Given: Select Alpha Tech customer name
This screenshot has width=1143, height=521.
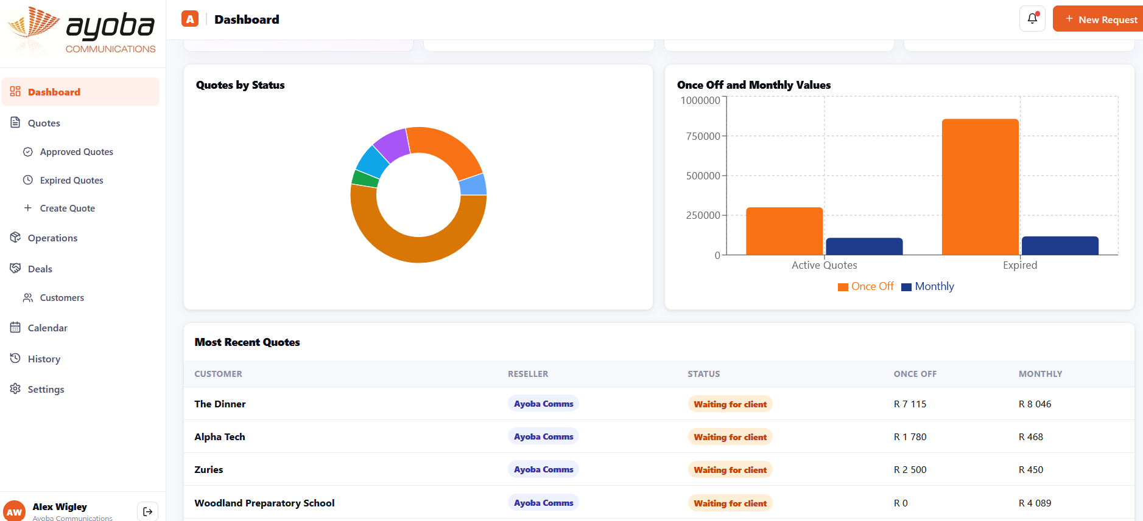Looking at the screenshot, I should coord(220,436).
